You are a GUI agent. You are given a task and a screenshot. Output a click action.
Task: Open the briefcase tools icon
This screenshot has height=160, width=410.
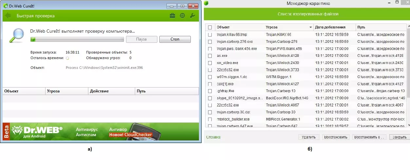tap(172, 16)
